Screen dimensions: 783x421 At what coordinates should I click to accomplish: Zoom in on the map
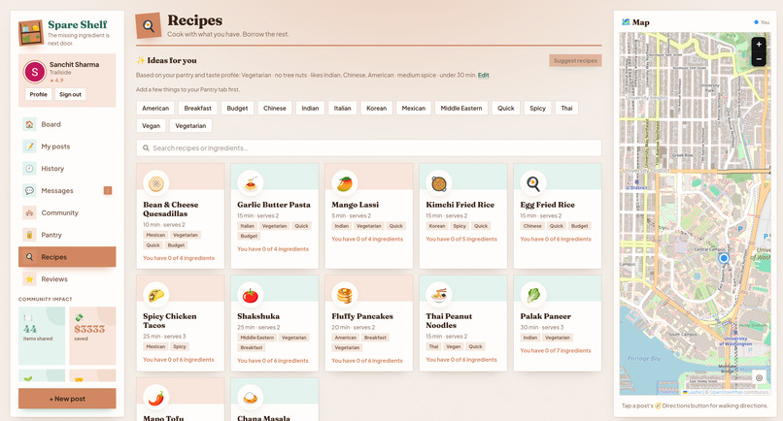click(x=759, y=45)
